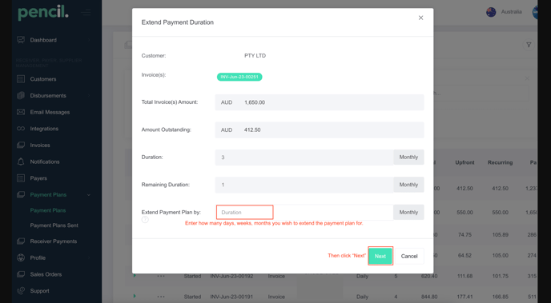Click the Support headset icon
This screenshot has height=303, width=551.
(21, 291)
